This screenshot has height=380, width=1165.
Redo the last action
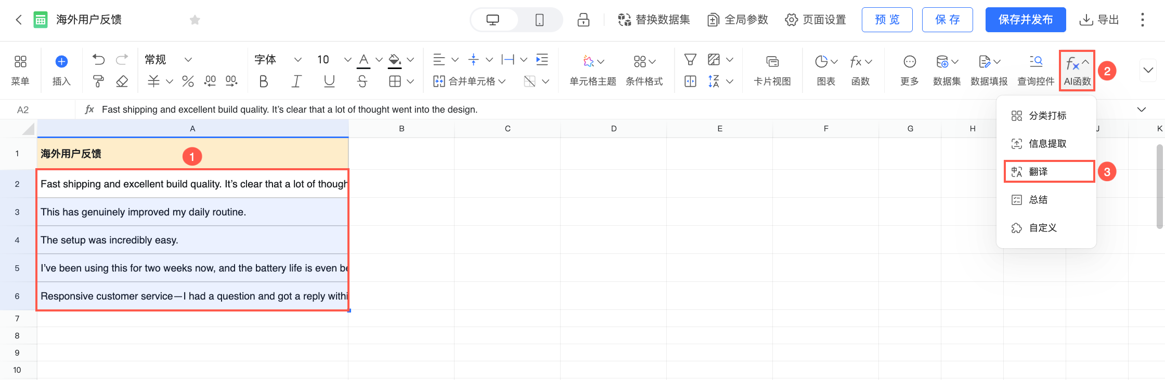(x=122, y=60)
